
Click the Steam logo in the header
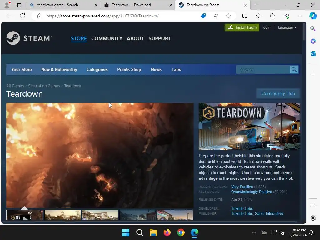coord(29,38)
